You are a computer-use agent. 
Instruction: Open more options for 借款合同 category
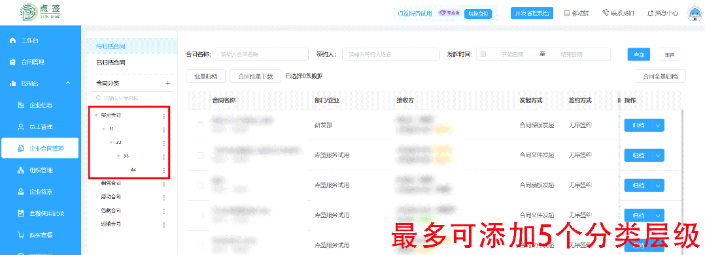(x=163, y=211)
